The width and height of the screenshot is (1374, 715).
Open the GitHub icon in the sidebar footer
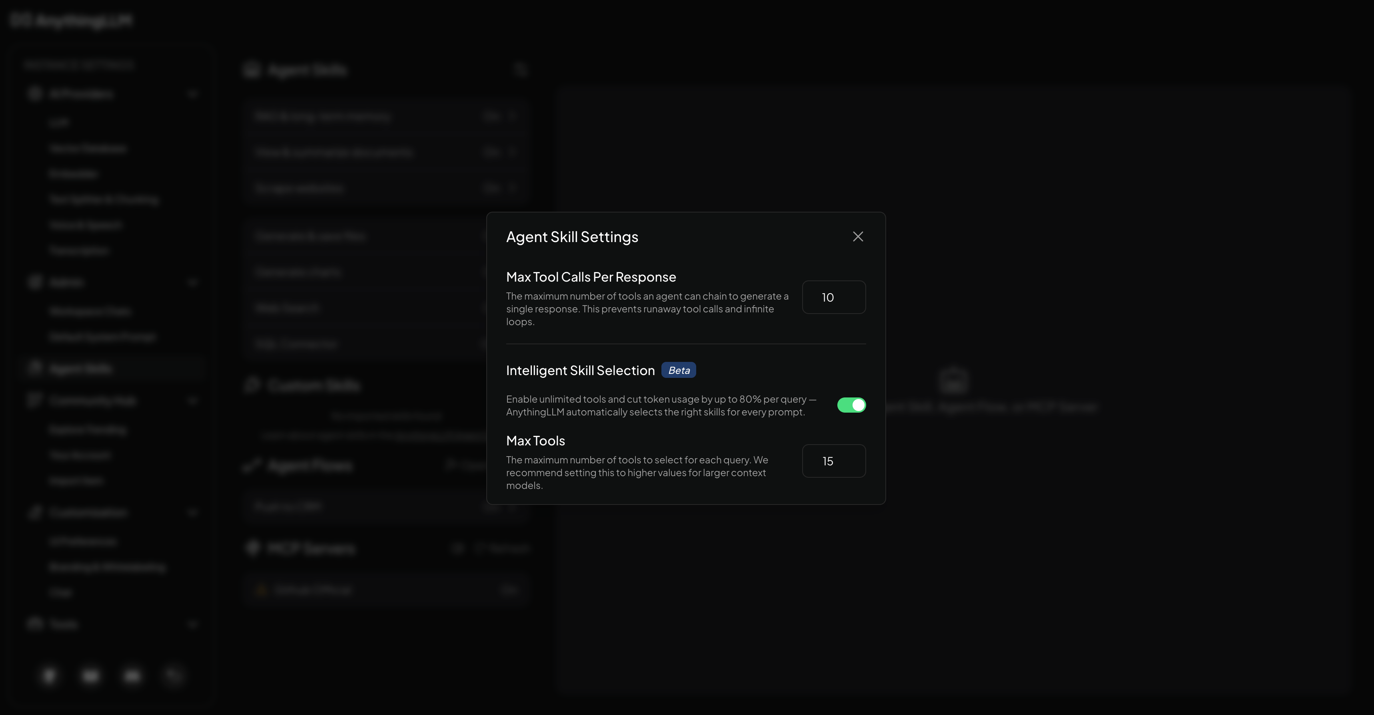click(48, 675)
